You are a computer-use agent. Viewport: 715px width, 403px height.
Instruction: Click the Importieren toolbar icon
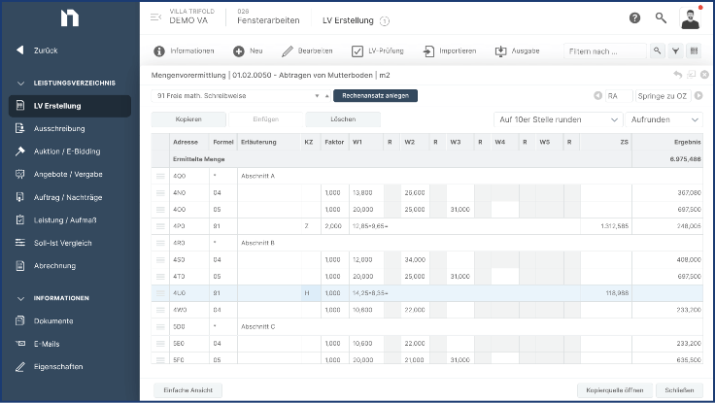click(x=426, y=50)
